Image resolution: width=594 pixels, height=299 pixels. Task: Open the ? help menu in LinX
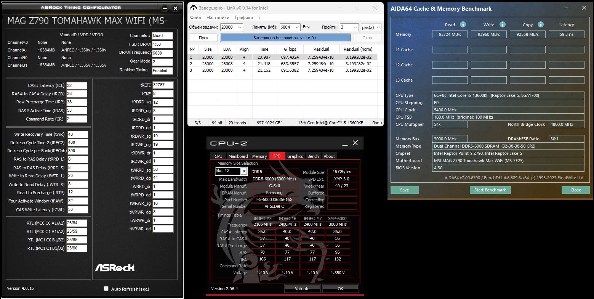(259, 18)
